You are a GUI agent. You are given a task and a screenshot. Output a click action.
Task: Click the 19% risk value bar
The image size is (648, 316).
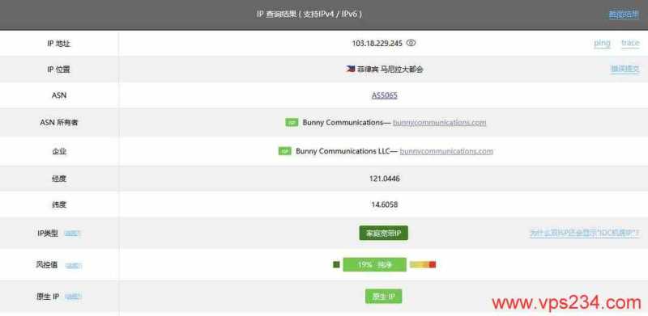click(374, 265)
